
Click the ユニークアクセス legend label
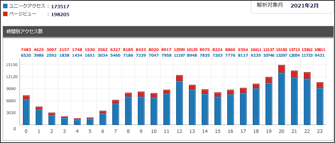[x=27, y=6]
